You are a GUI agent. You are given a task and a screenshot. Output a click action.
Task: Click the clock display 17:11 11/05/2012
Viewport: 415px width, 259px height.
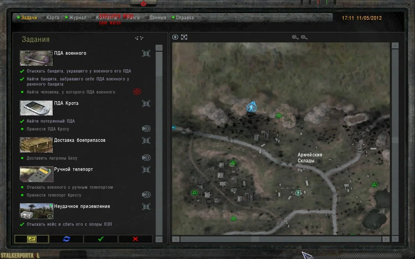(362, 18)
